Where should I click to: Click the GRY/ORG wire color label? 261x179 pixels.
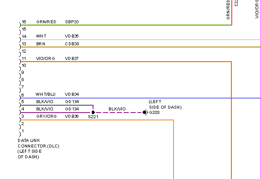click(x=46, y=116)
